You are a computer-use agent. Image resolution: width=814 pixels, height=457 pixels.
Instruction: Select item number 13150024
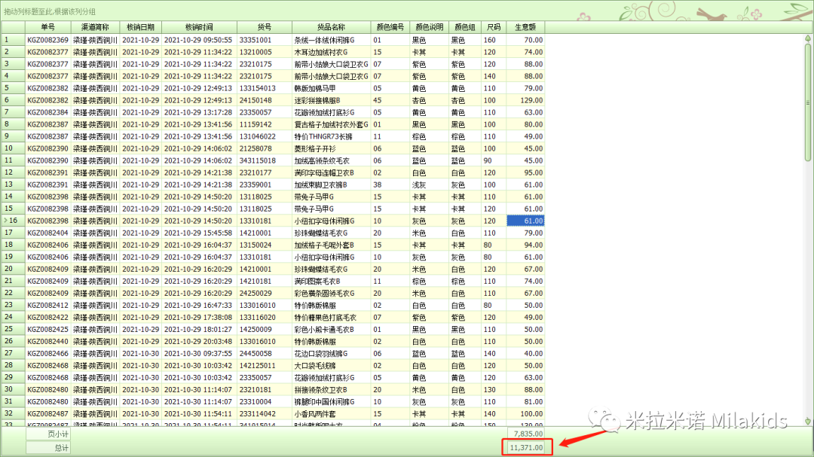click(265, 245)
